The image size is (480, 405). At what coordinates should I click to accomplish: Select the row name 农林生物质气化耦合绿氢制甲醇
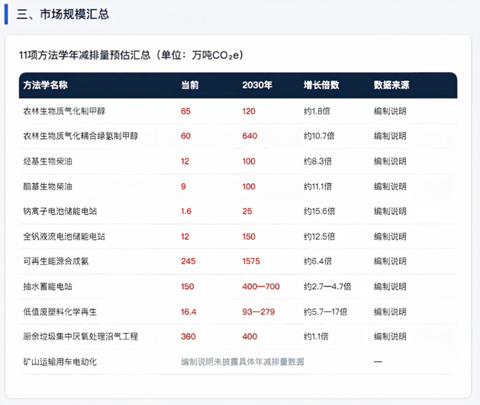point(81,136)
